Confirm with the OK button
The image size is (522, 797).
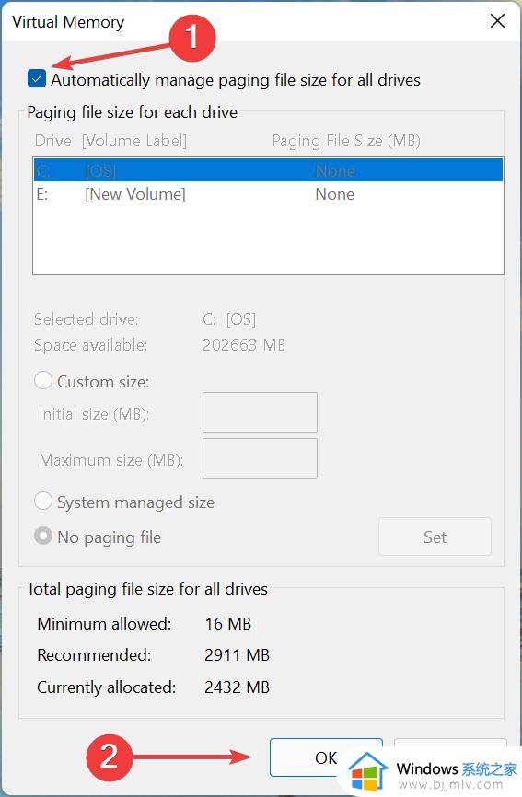click(x=326, y=757)
